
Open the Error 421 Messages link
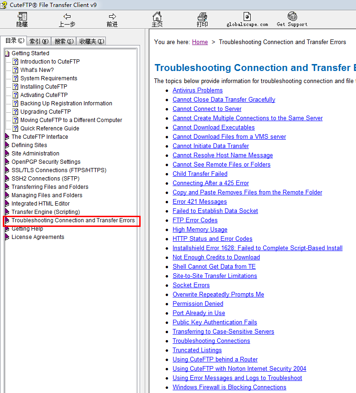point(200,201)
